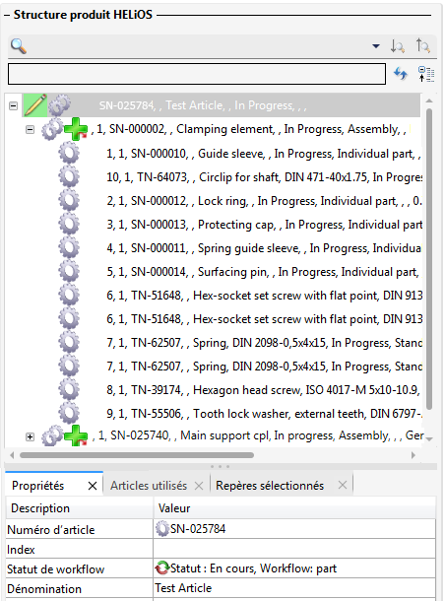Click the tree vertical scrollbar up arrow
Screen dimensions: 445x601
click(x=429, y=100)
